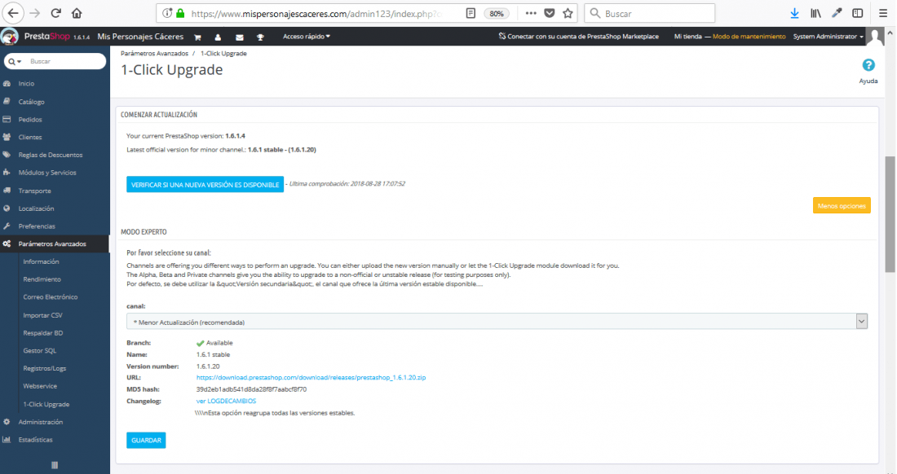
Task: Go back with the browser back arrow
Action: point(12,13)
